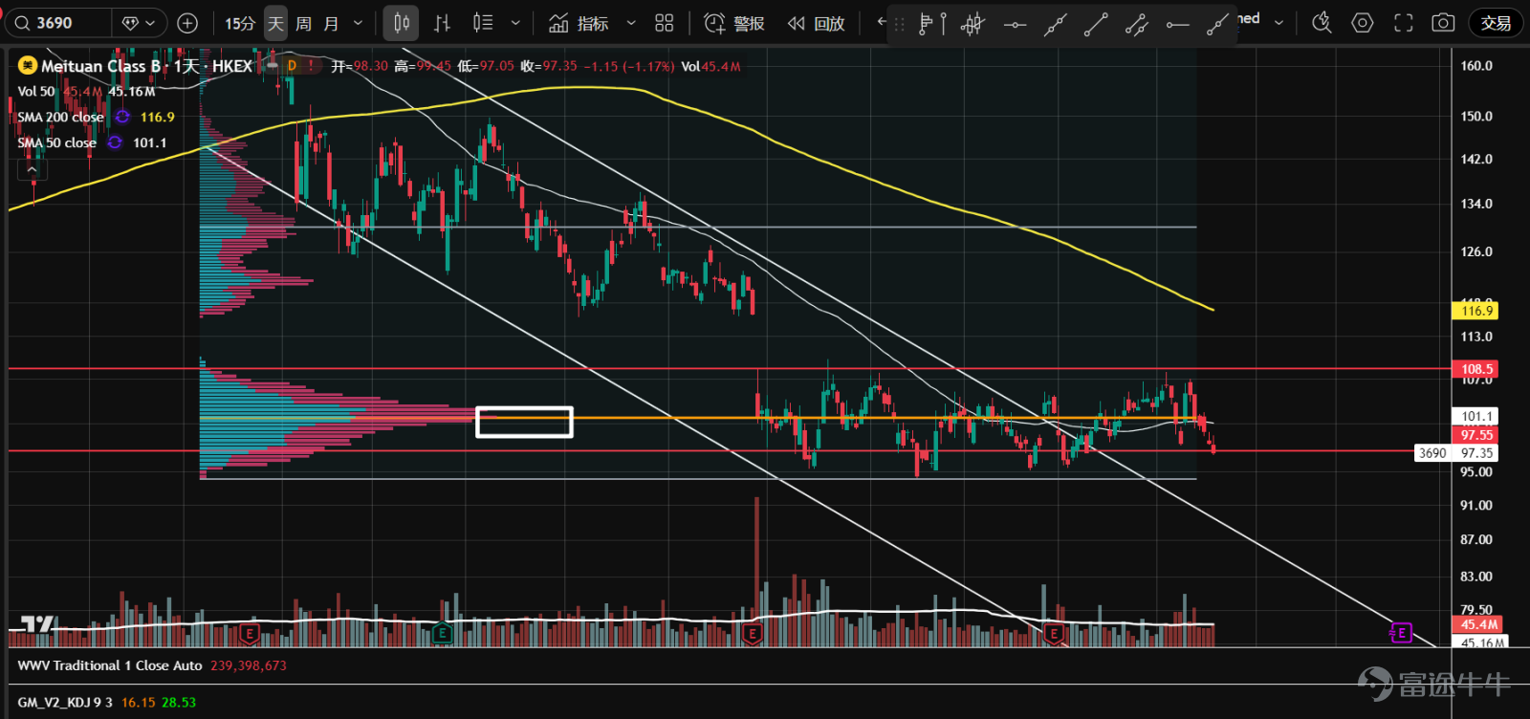Image resolution: width=1530 pixels, height=719 pixels.
Task: Open the 回放 replay mode
Action: pos(817,23)
